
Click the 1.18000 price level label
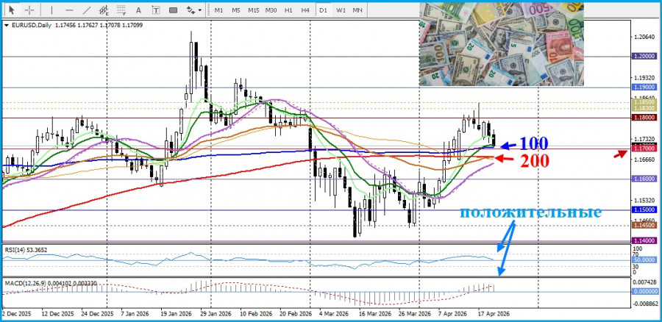click(x=644, y=118)
